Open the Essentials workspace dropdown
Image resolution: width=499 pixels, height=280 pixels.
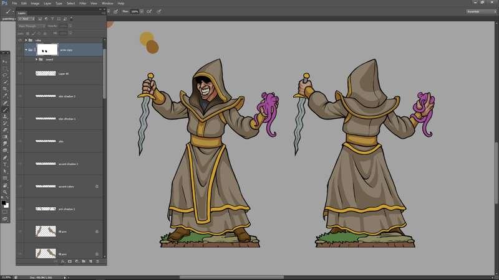point(481,11)
